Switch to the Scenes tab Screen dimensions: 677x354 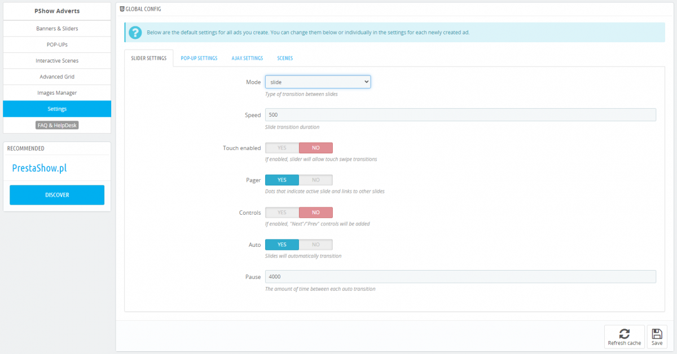[285, 58]
